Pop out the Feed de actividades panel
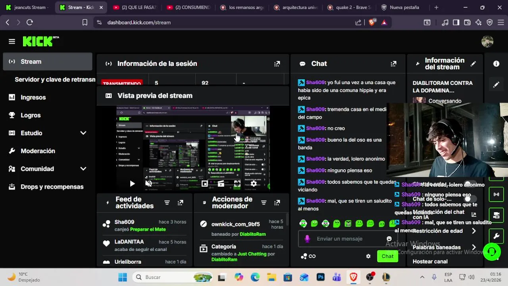 [180, 203]
